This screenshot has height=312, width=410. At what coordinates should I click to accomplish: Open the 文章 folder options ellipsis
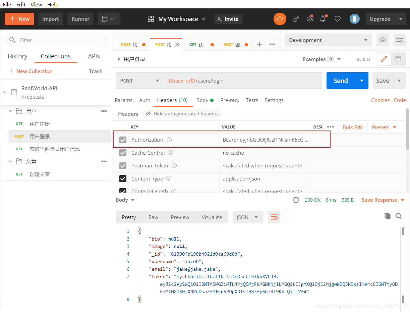click(104, 161)
